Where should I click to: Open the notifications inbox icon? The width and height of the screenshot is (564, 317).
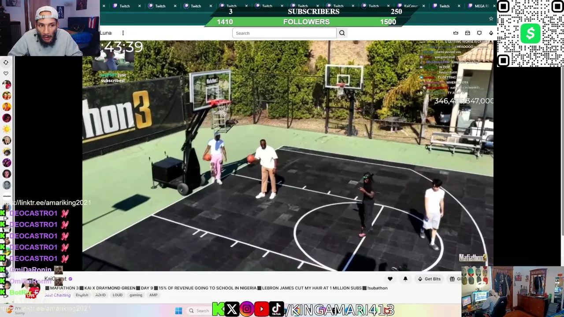click(468, 33)
